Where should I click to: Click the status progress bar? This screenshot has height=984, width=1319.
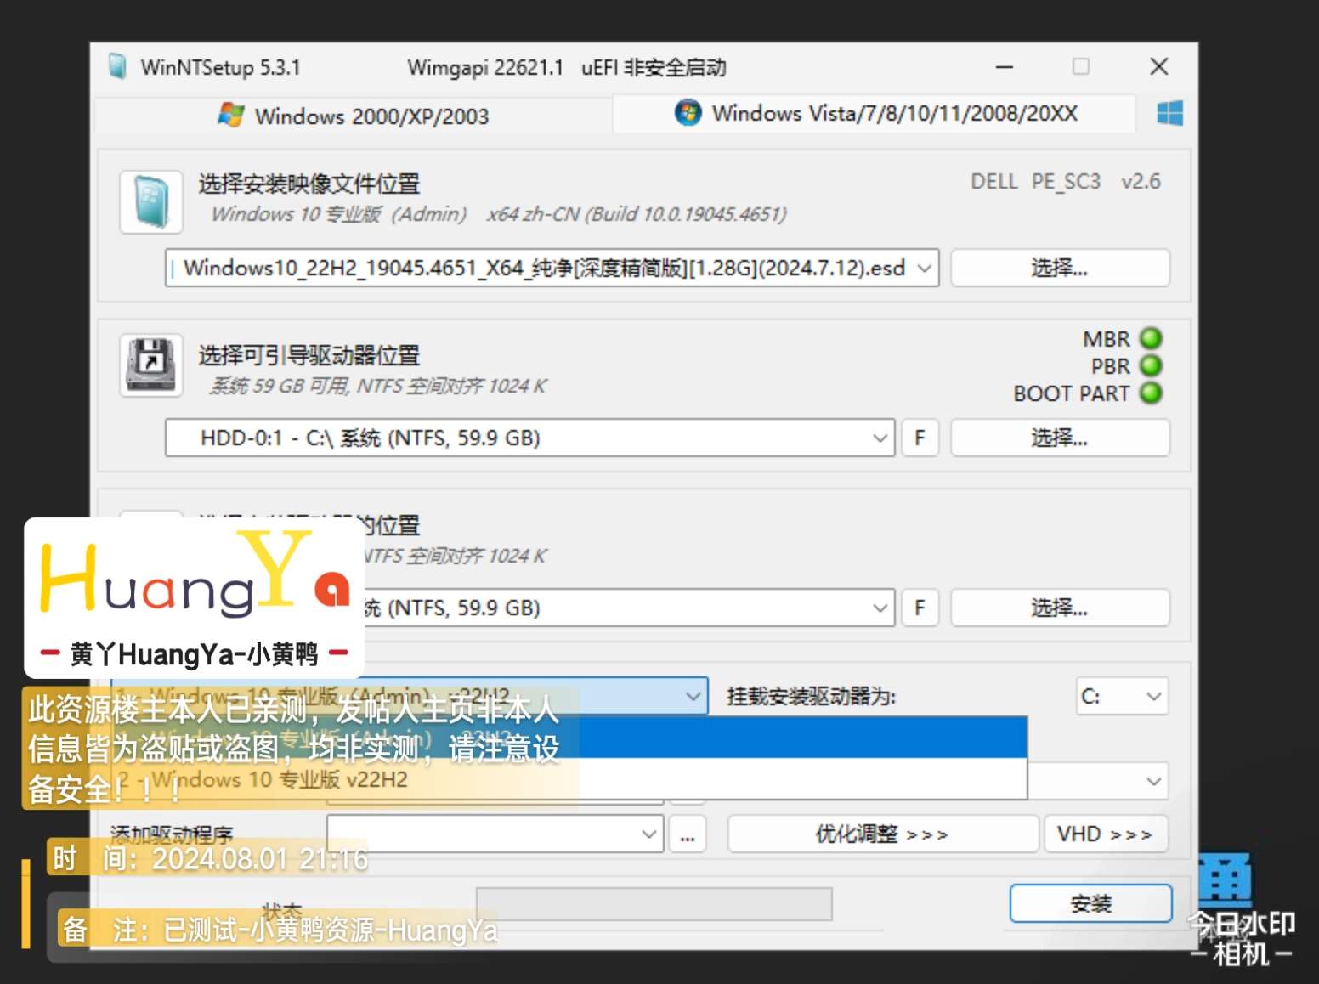point(653,904)
